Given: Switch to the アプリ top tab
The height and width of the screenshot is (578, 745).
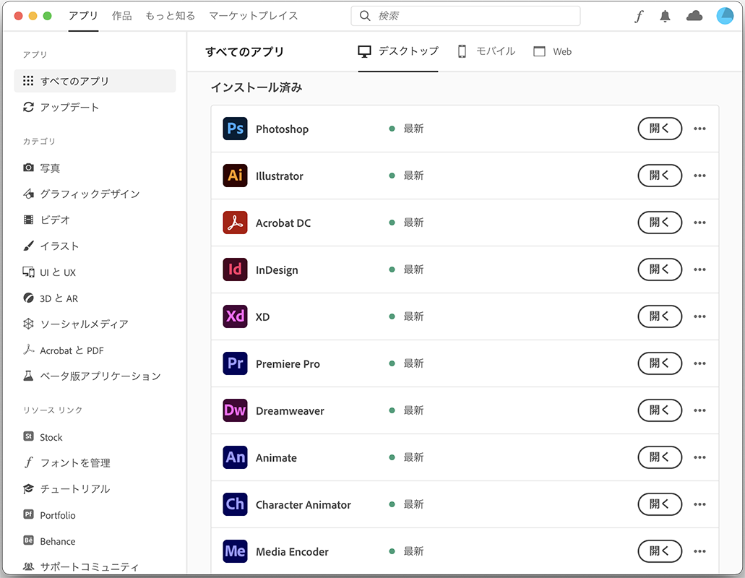Looking at the screenshot, I should pos(83,16).
